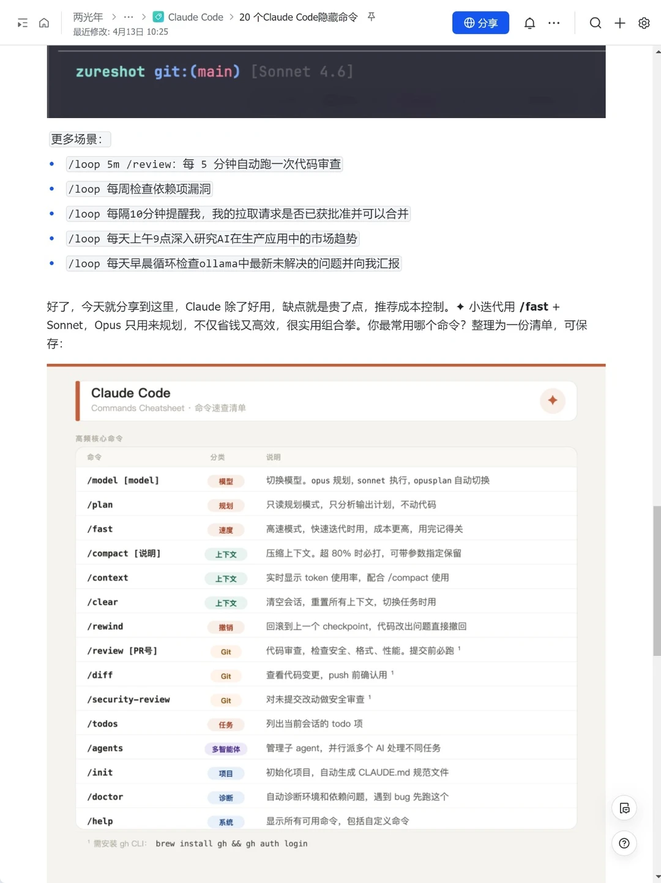The image size is (661, 883).
Task: Click the /todos command cell
Action: point(102,724)
